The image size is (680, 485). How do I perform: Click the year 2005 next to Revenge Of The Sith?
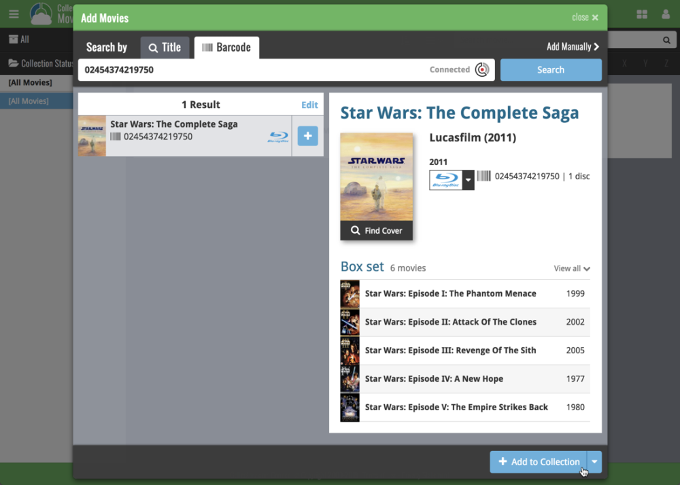[x=575, y=351]
